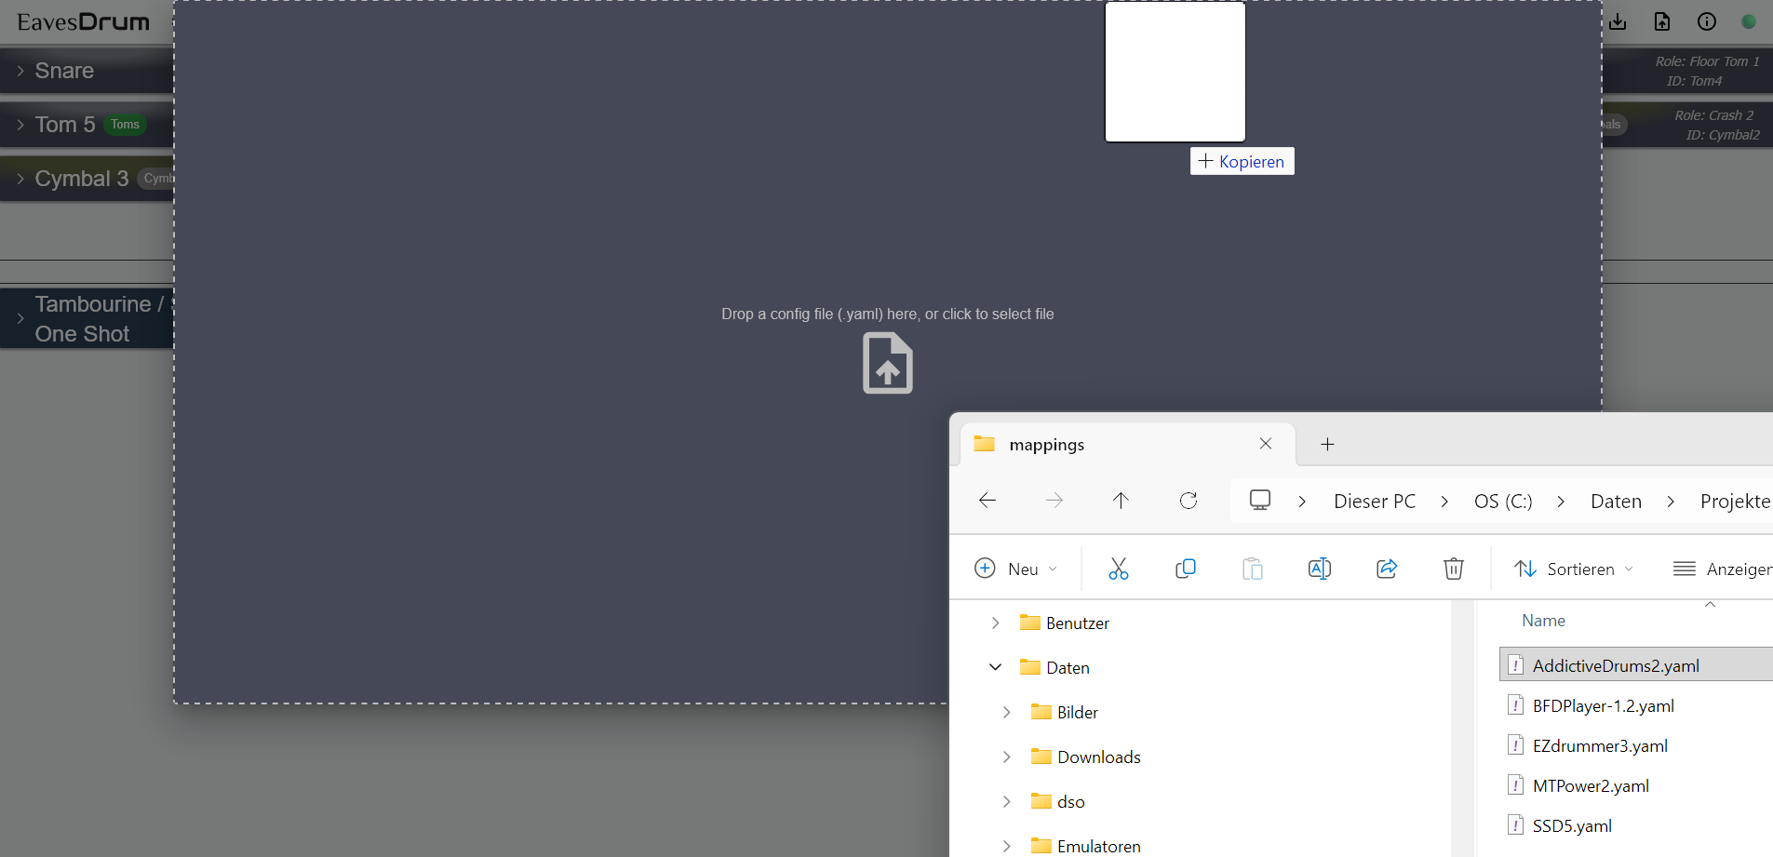Open the Neu dropdown menu
Screen dimensions: 1773x857
pyautogui.click(x=1015, y=569)
